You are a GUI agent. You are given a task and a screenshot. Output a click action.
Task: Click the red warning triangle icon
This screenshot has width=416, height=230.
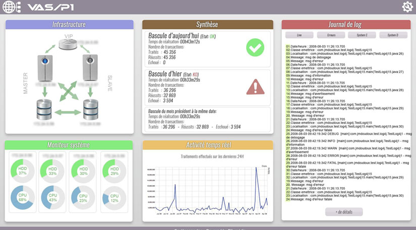(255, 87)
